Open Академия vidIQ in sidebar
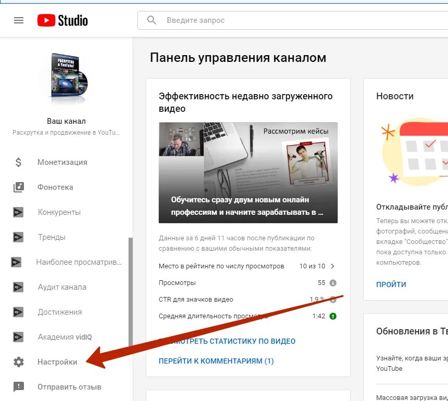Screen dimensions: 448x401 click(65, 337)
